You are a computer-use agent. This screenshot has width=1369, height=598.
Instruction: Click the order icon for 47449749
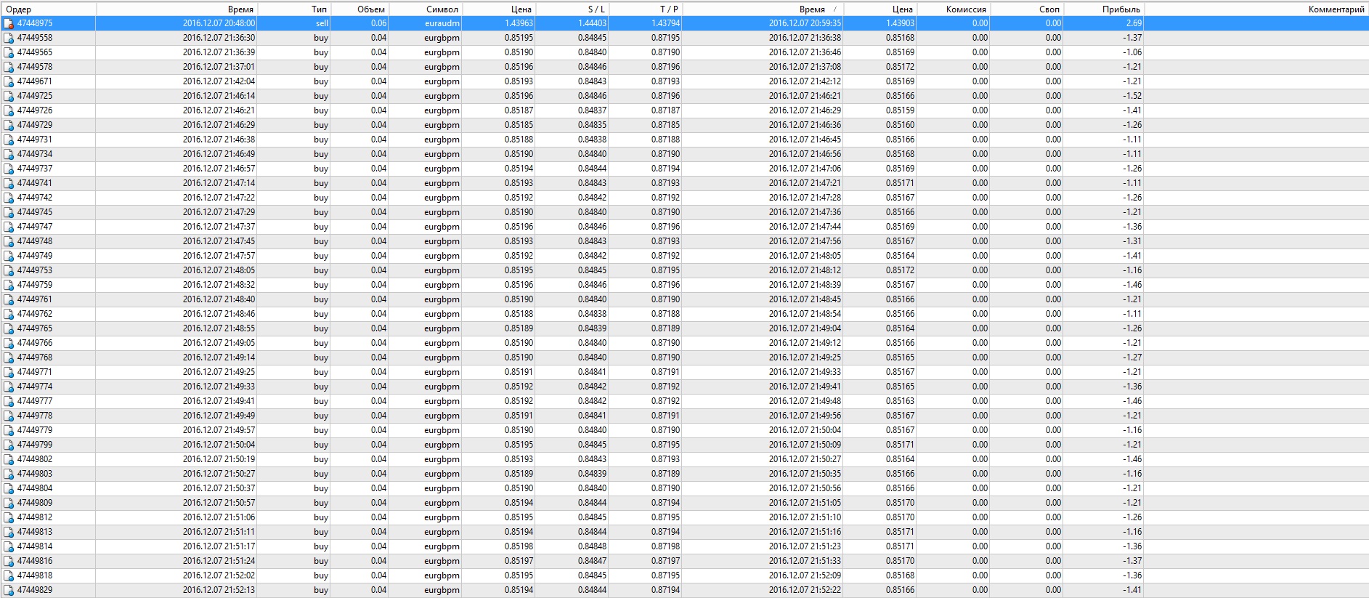[x=9, y=256]
